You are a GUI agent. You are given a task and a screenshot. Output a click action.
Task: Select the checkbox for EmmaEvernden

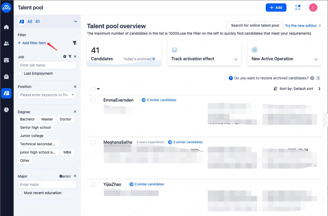point(93,100)
